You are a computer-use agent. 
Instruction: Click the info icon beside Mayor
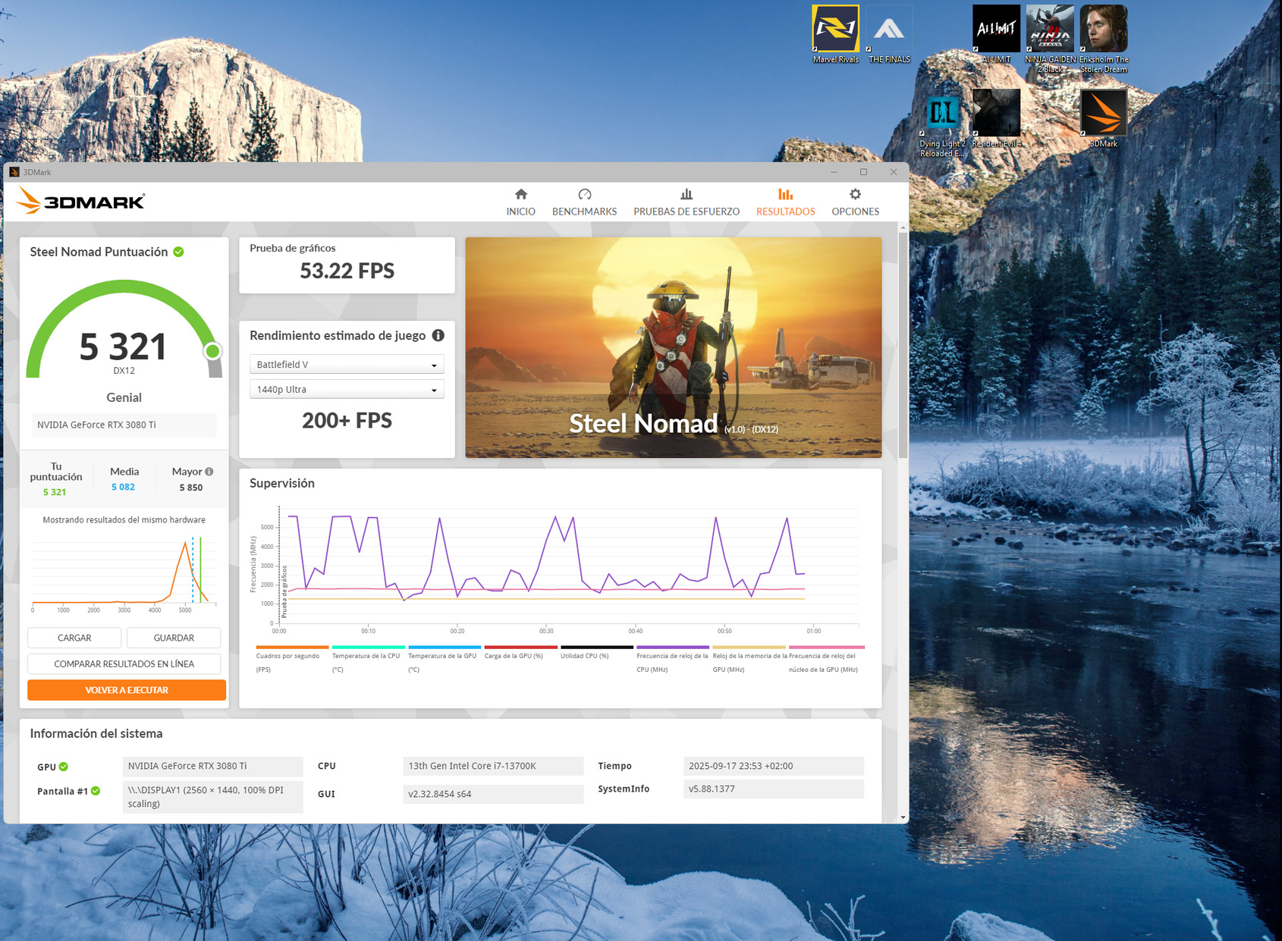(209, 472)
